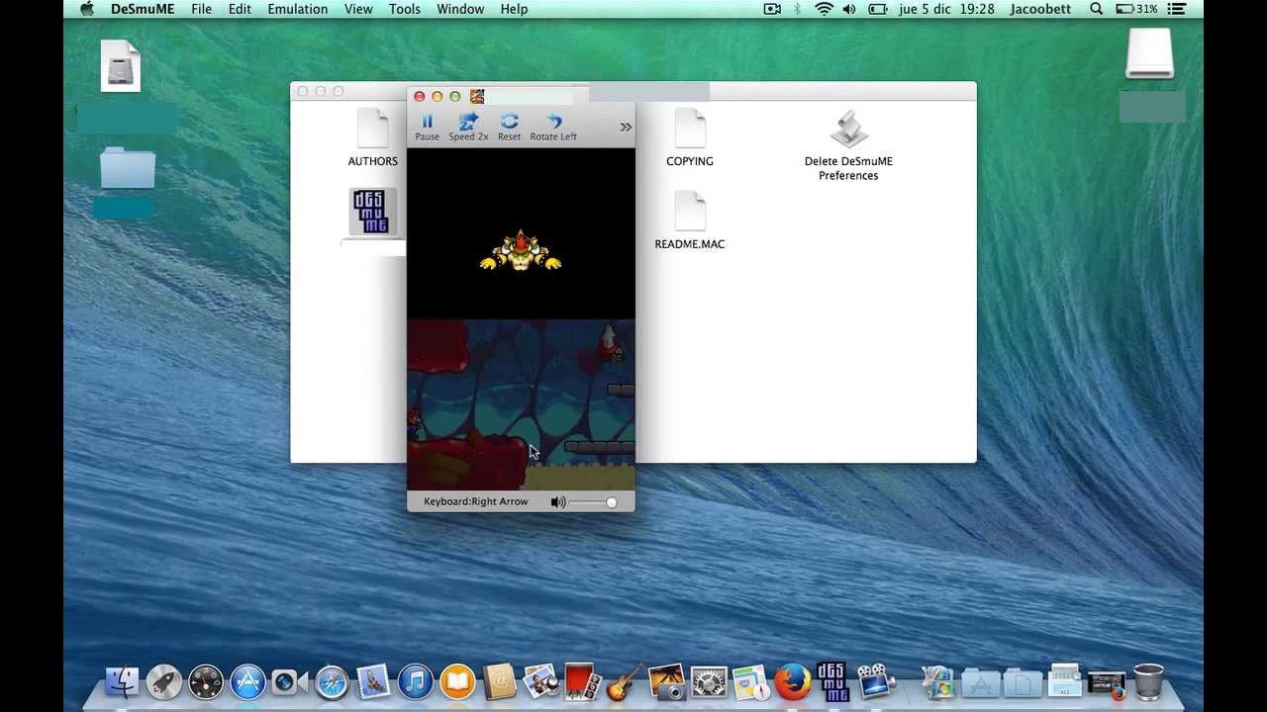Select the DeSmuME app icon in Finder window
1267x712 pixels.
coord(373,212)
